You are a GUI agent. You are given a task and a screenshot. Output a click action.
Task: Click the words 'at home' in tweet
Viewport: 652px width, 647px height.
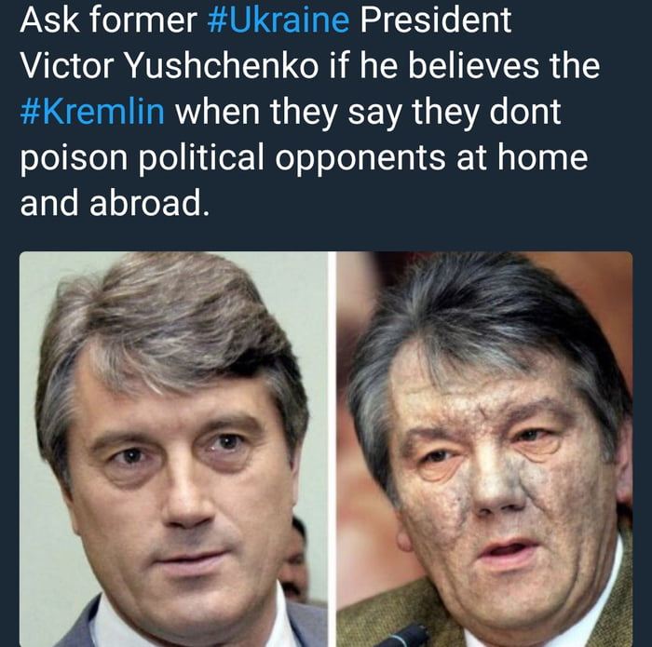(x=522, y=157)
